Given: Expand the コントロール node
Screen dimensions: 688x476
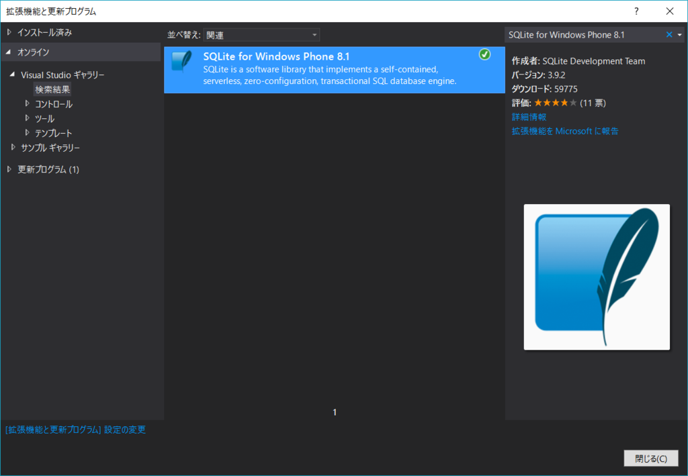Looking at the screenshot, I should coord(27,104).
